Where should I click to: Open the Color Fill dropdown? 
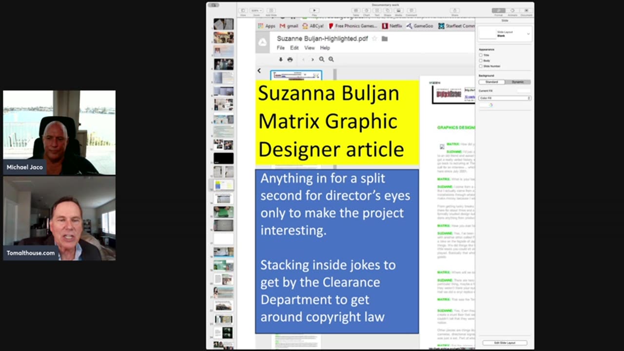pyautogui.click(x=505, y=98)
